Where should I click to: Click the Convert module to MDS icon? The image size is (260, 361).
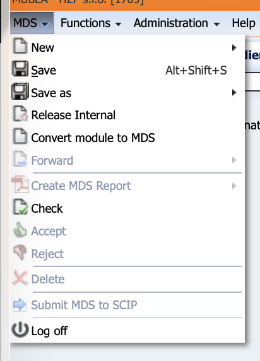20,136
